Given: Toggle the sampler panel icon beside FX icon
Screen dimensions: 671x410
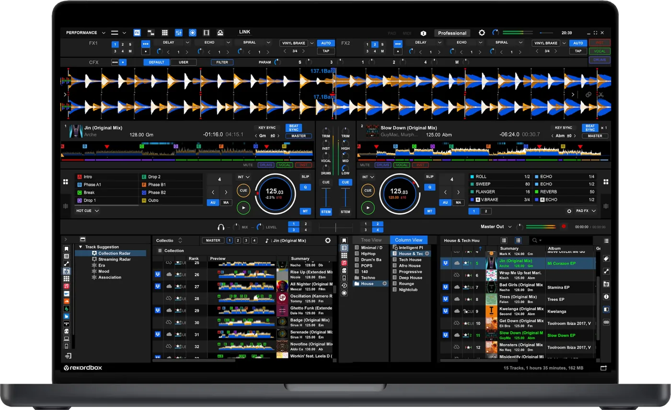Looking at the screenshot, I should click(151, 33).
